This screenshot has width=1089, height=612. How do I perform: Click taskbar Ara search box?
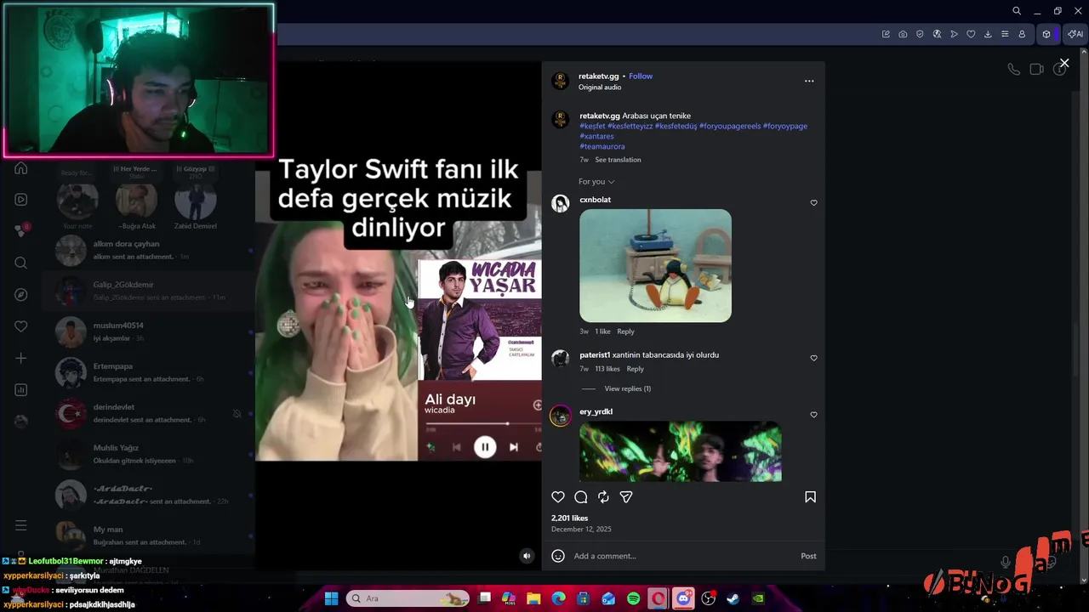click(x=409, y=598)
